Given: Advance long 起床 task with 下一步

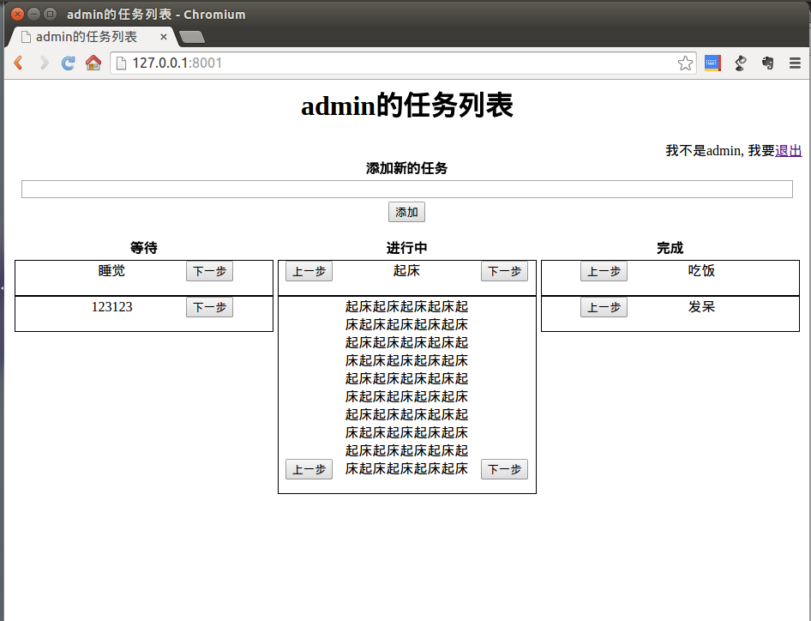Looking at the screenshot, I should pyautogui.click(x=504, y=469).
